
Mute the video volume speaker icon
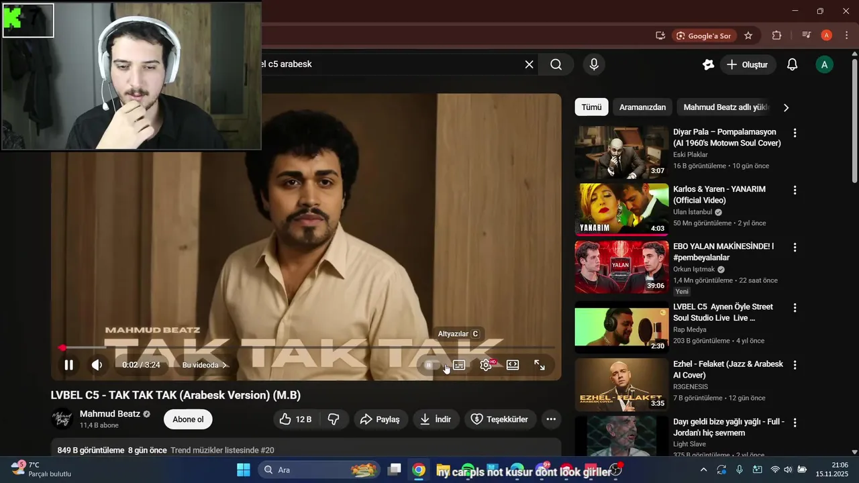(97, 365)
